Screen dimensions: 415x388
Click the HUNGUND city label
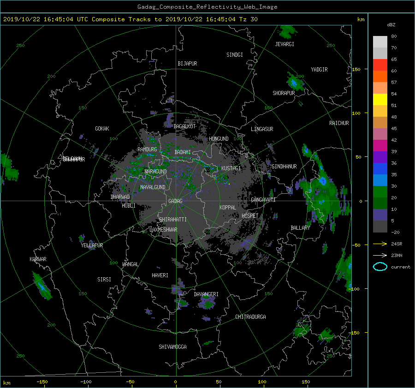point(219,139)
